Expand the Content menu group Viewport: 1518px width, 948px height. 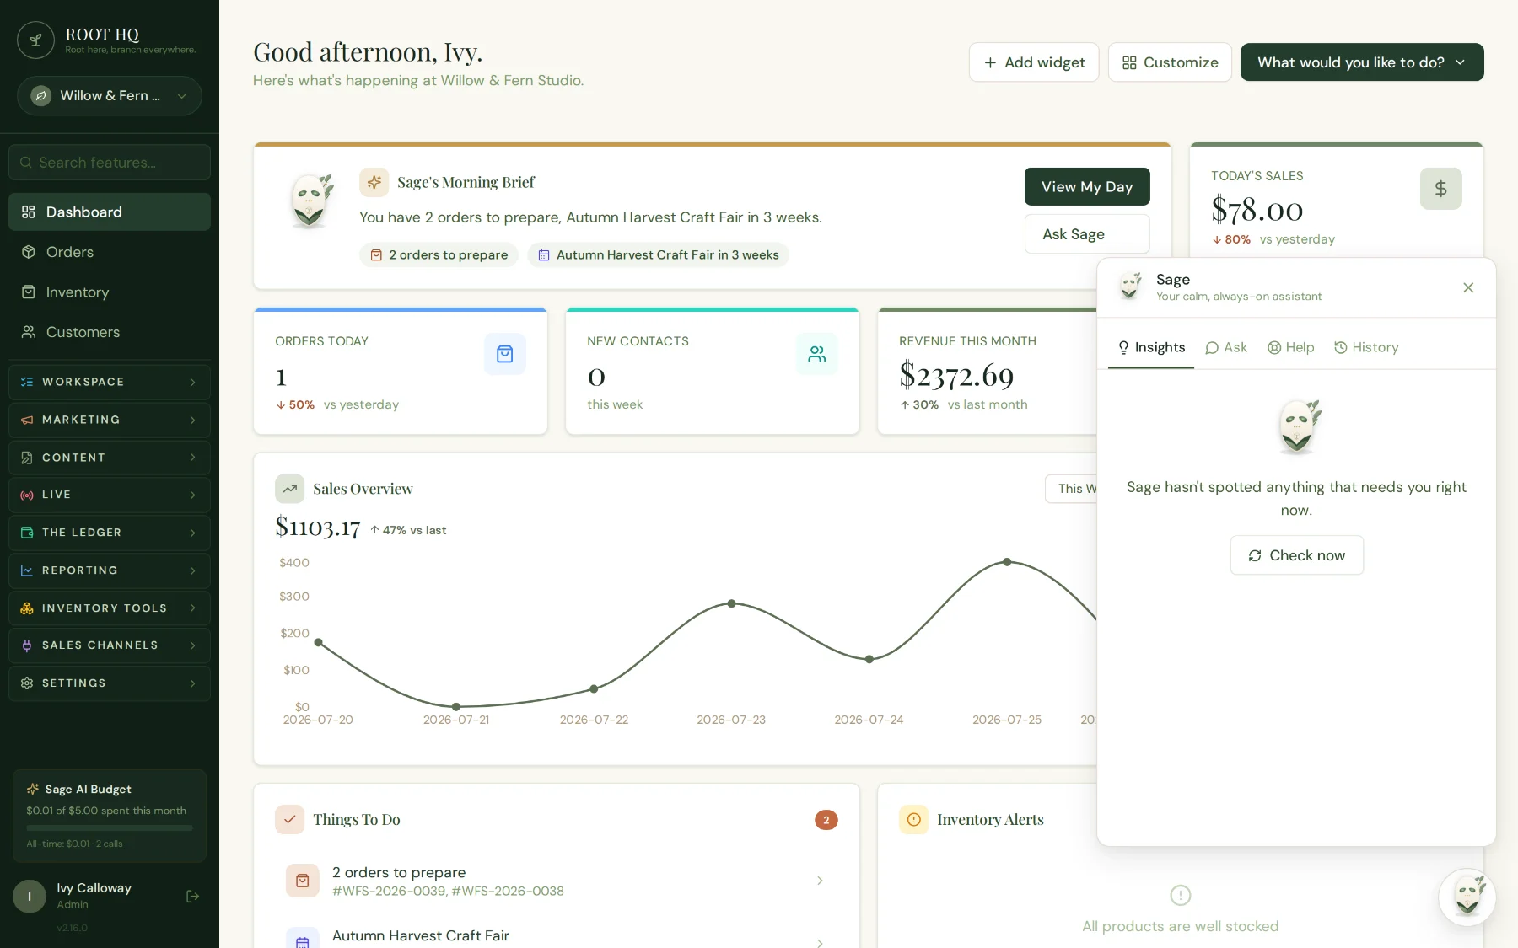(110, 458)
